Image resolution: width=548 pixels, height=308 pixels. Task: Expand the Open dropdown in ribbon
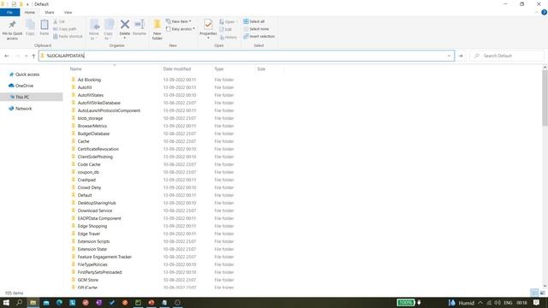[x=229, y=21]
